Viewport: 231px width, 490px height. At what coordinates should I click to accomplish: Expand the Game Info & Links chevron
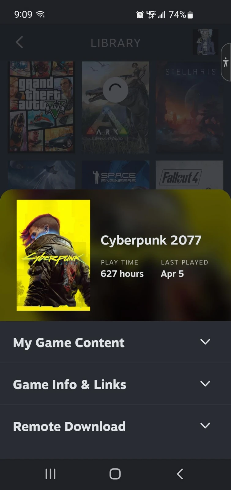[x=205, y=383]
